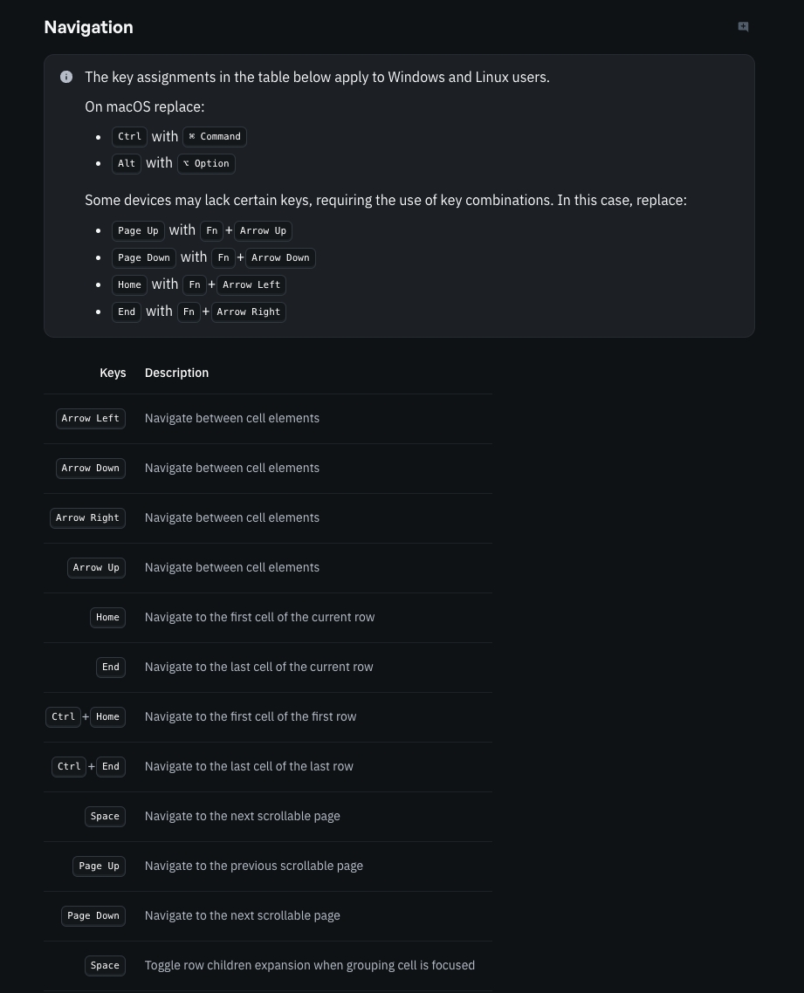Click the Ctrl key in the Ctrl+End row
Image resolution: width=804 pixels, height=993 pixels.
(x=69, y=767)
